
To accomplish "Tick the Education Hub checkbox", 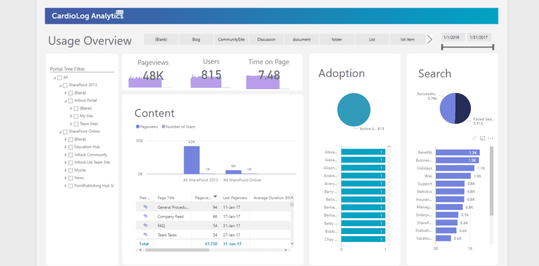I will click(71, 147).
